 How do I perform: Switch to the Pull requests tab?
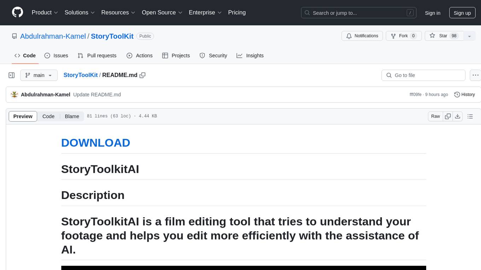click(x=97, y=55)
